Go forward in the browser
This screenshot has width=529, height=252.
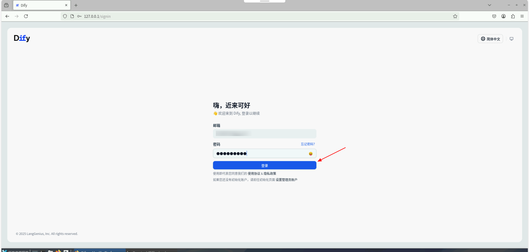[17, 16]
